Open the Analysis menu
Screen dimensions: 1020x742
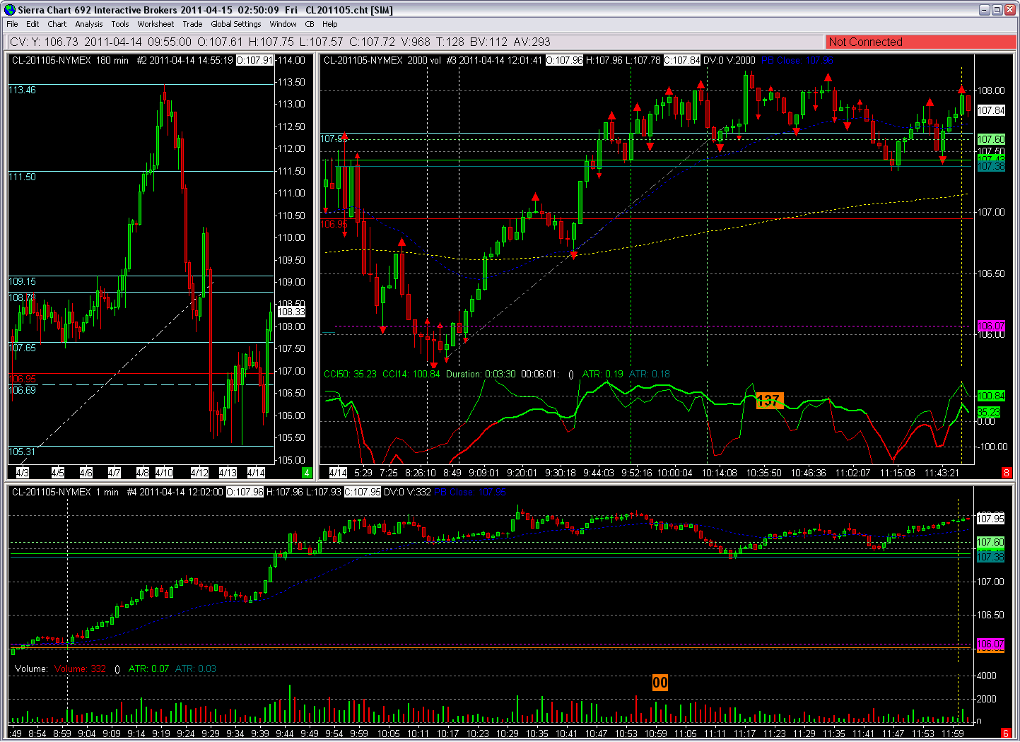89,24
